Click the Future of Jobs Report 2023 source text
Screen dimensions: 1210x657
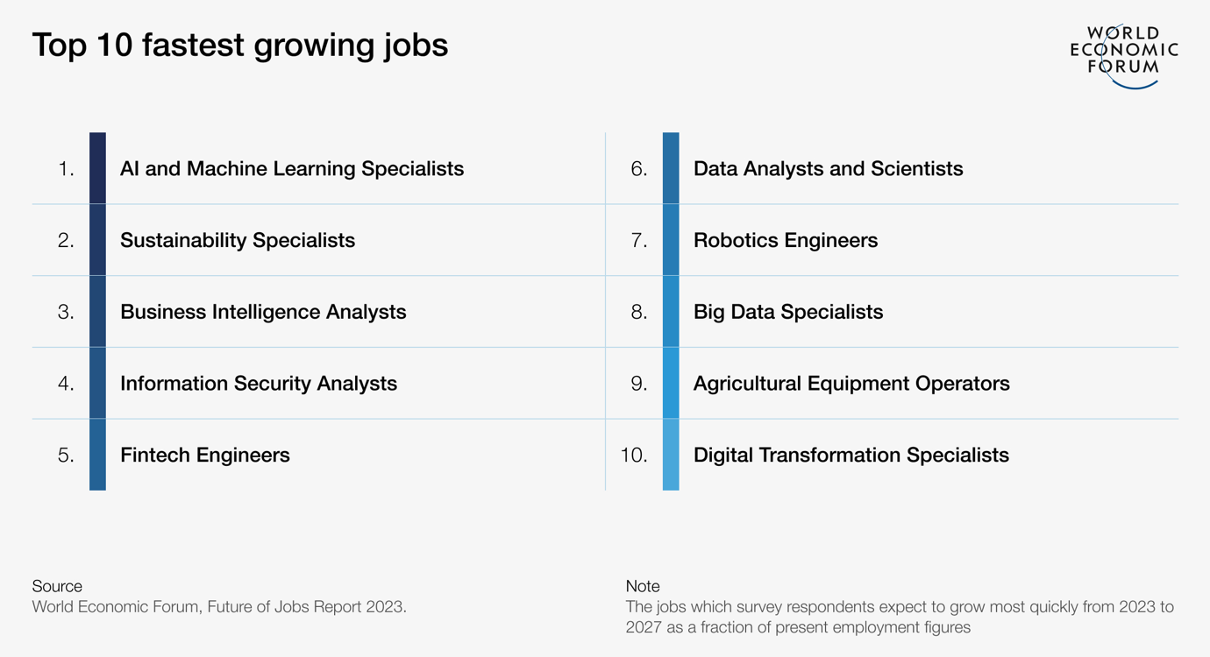219,606
